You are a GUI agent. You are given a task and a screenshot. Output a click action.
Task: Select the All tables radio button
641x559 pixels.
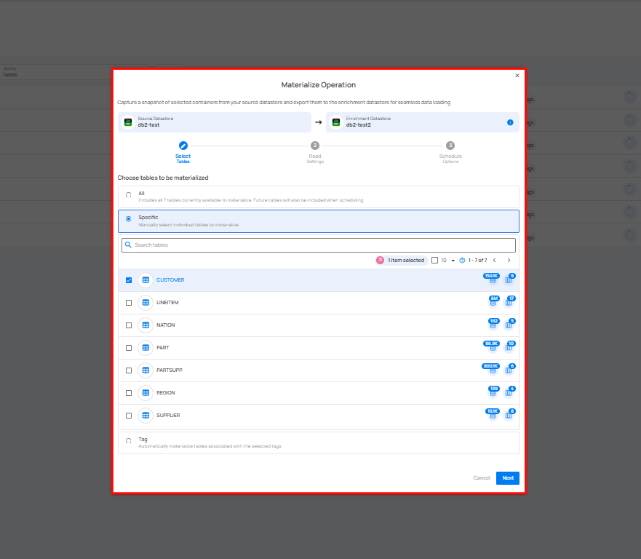(128, 194)
